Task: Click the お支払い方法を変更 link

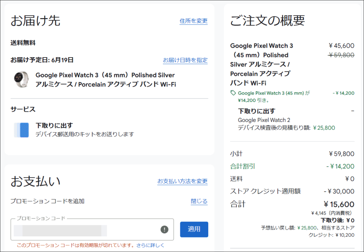Action: (x=182, y=181)
